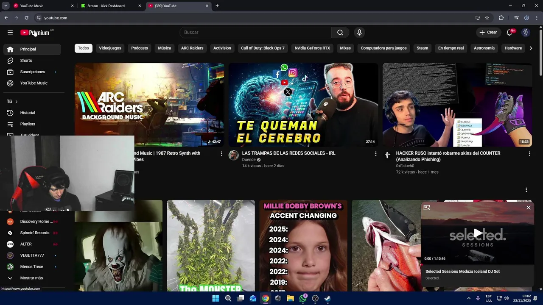Open Spinnin' Records subscription

point(32,233)
